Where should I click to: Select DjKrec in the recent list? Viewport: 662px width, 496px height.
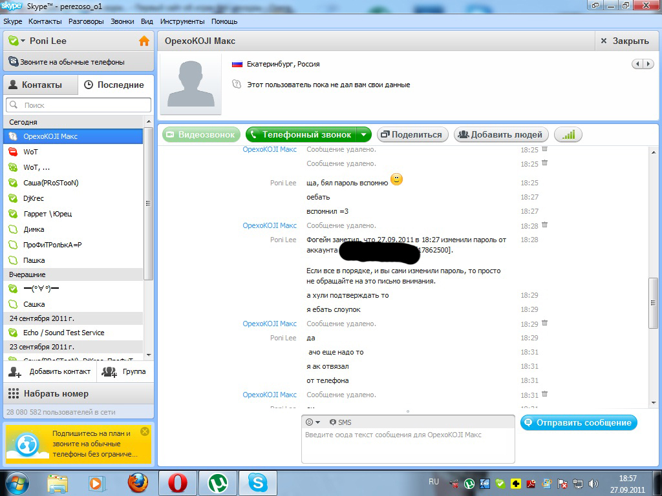[x=34, y=198]
